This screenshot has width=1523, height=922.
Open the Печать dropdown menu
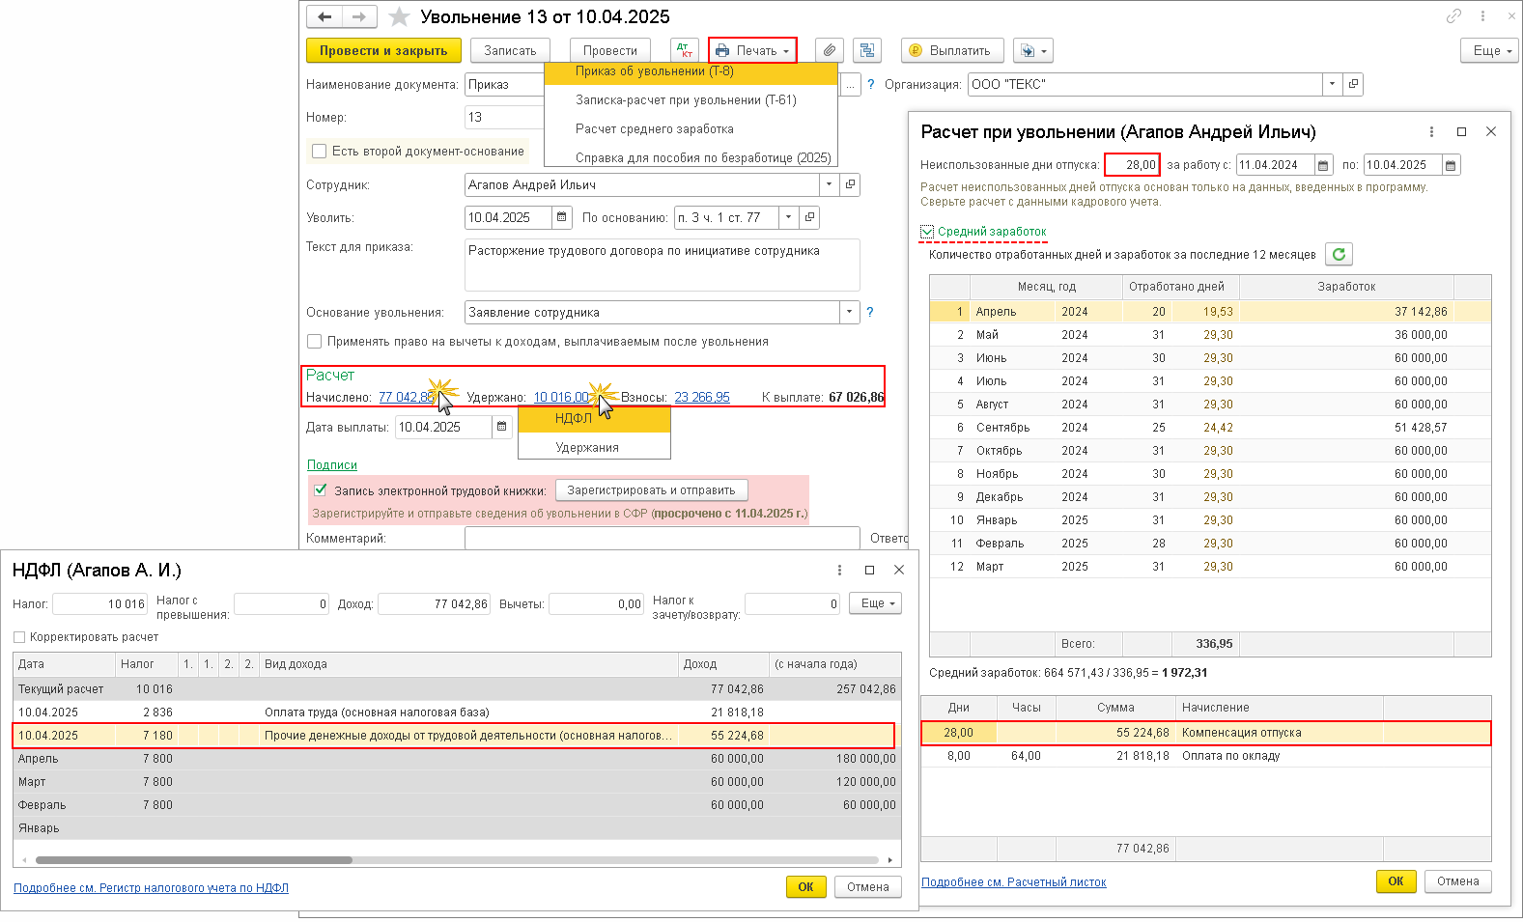pyautogui.click(x=752, y=50)
